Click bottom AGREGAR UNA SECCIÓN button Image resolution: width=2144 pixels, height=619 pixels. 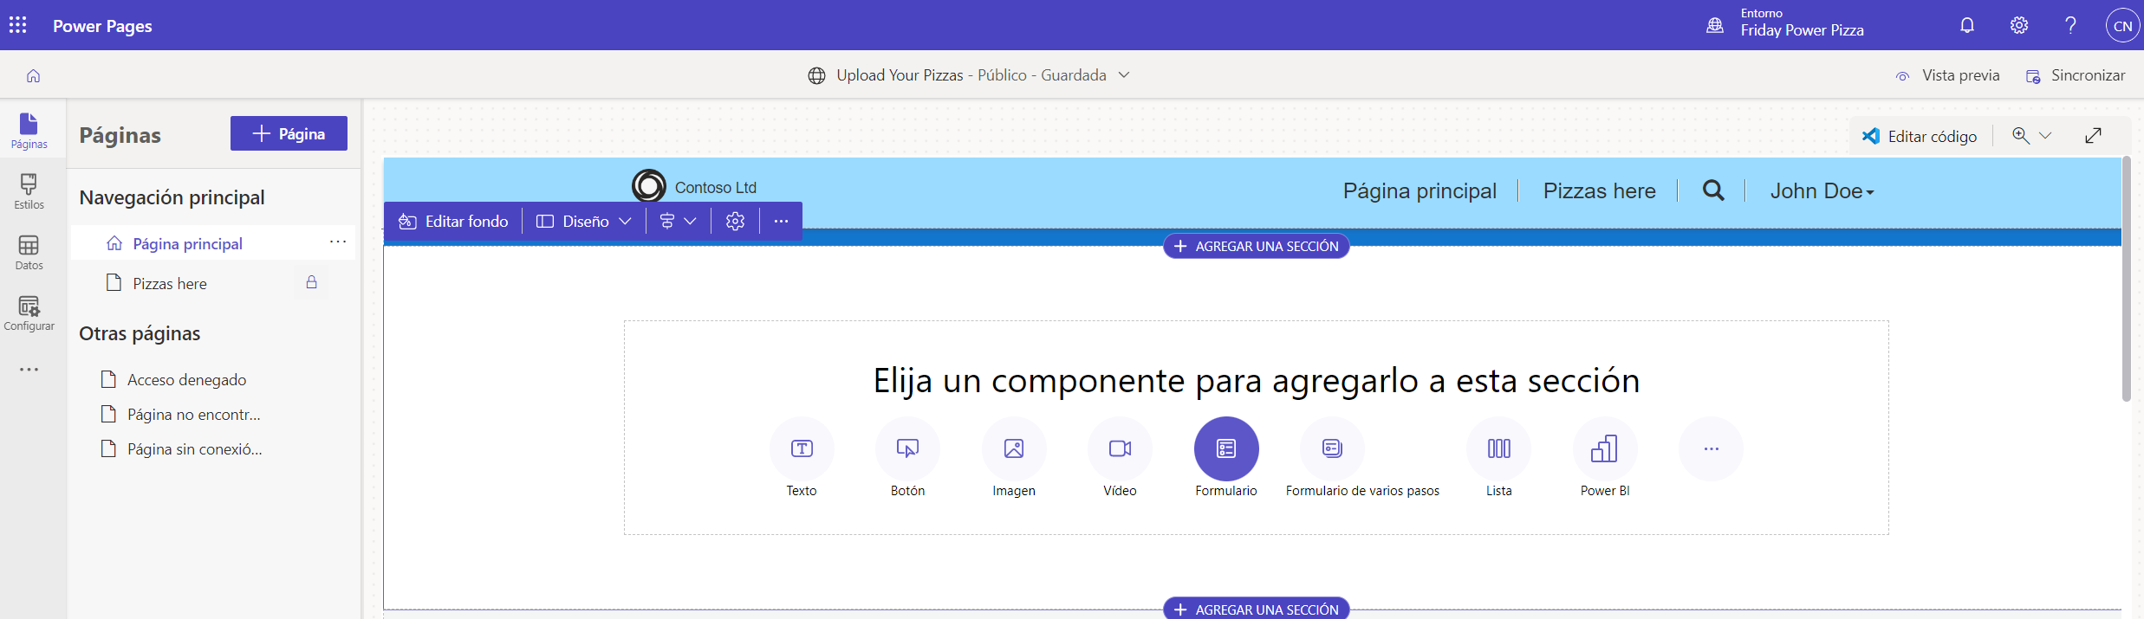[1256, 609]
